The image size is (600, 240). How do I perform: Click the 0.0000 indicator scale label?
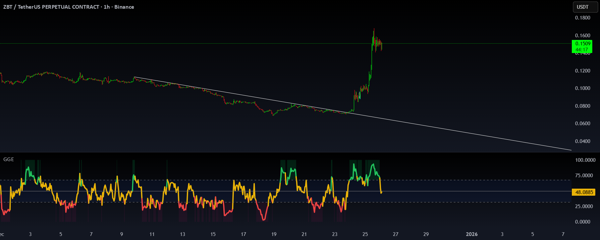point(583,222)
